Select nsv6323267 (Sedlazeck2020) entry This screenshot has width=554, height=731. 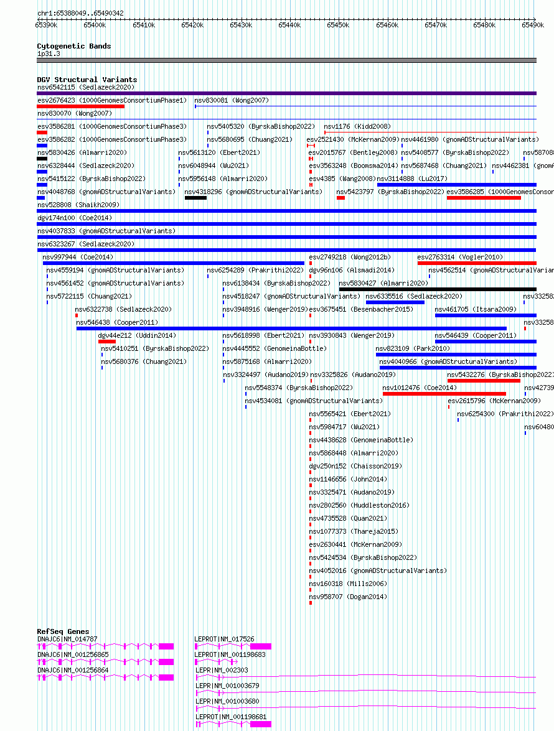(x=86, y=244)
